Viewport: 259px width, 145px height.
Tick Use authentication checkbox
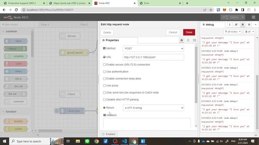click(104, 72)
